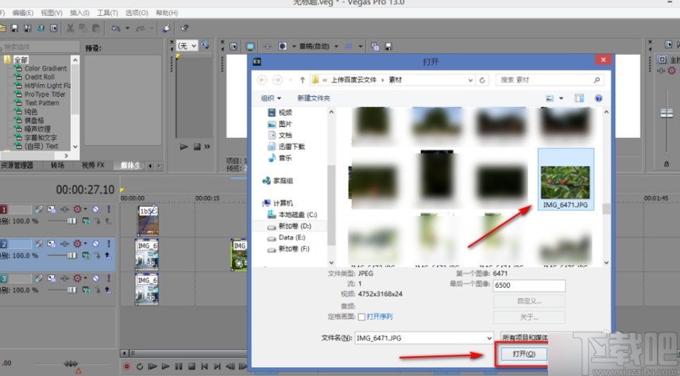The height and width of the screenshot is (376, 680).
Task: Click the Save As icon in Vegas toolbar
Action: [27, 29]
